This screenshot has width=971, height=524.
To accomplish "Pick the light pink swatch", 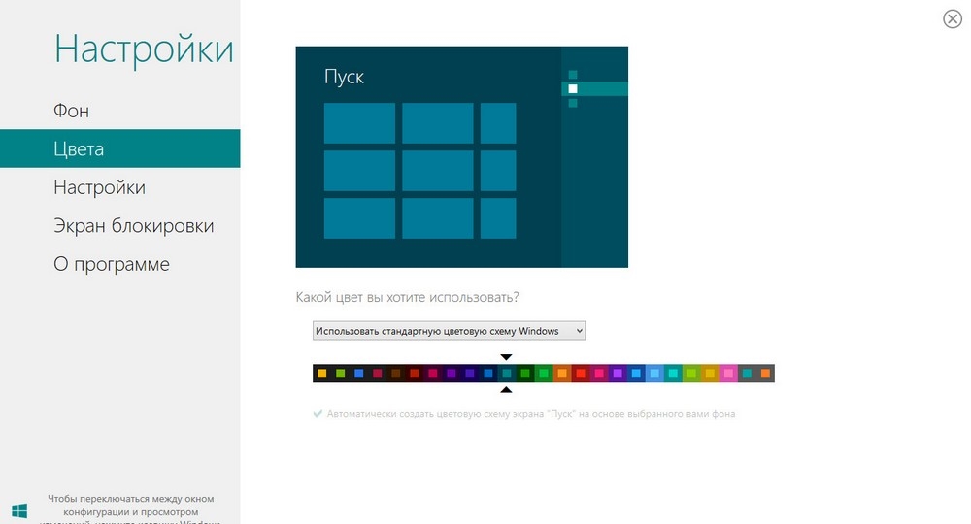I will [728, 373].
